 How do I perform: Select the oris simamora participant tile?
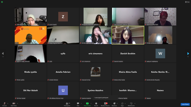click(95, 53)
